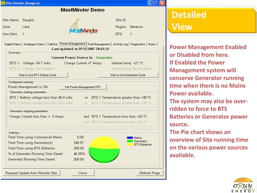This screenshot has width=257, height=193.
Task: Switch to the Notes tab
Action: tap(152, 44)
